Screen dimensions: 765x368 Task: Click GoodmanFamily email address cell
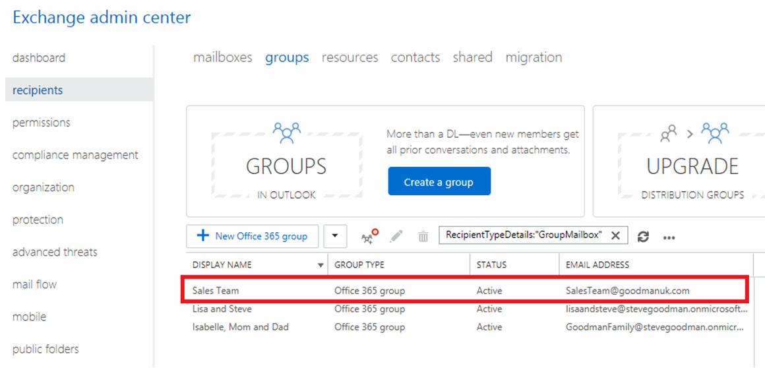tap(655, 327)
